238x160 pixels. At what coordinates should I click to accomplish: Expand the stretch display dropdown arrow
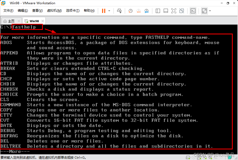(210, 11)
